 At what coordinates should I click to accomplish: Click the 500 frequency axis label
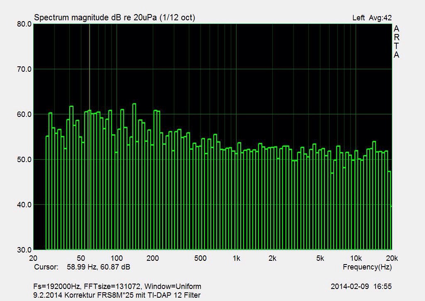click(x=200, y=258)
